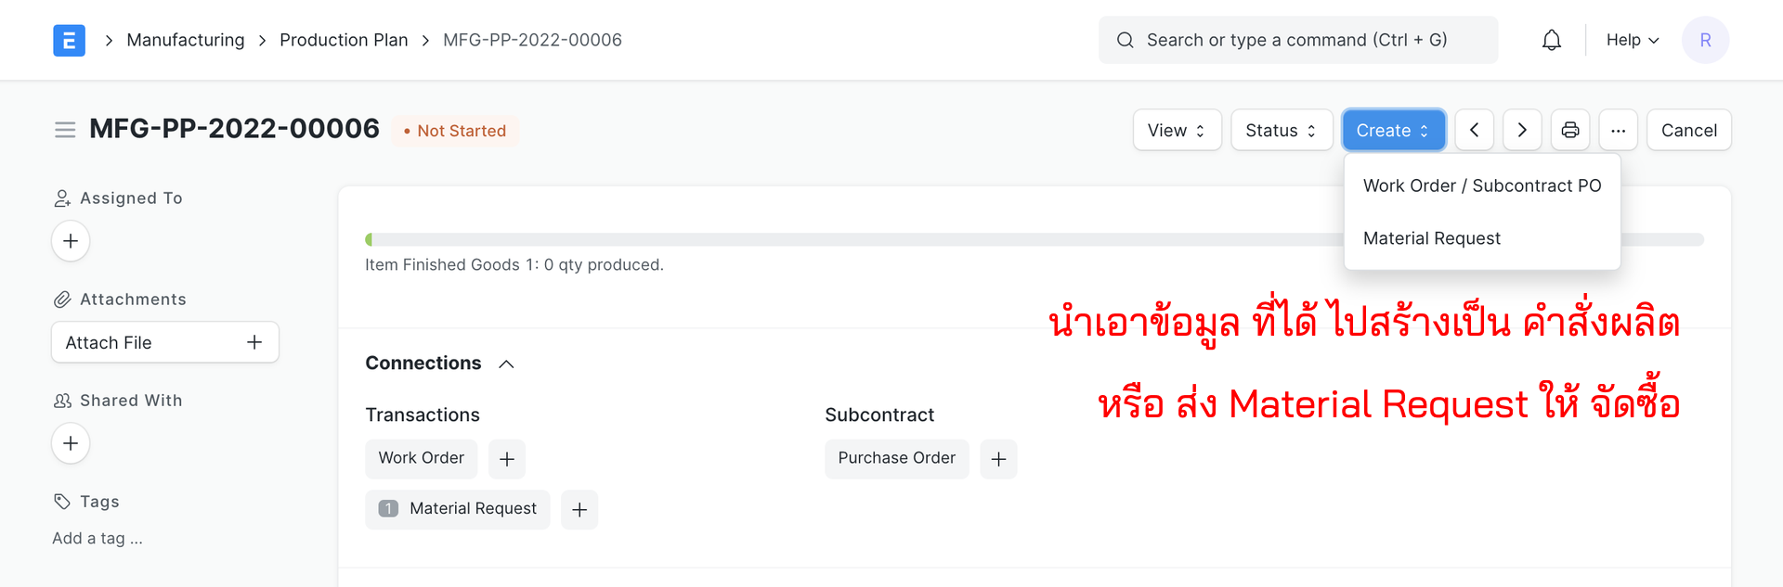Viewport: 1783px width, 587px height.
Task: Print the production plan document
Action: tap(1570, 130)
